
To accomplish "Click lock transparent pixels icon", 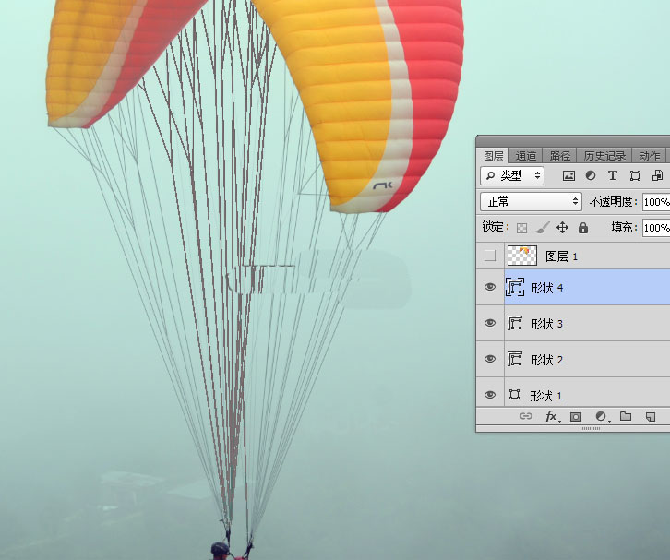I will point(521,227).
